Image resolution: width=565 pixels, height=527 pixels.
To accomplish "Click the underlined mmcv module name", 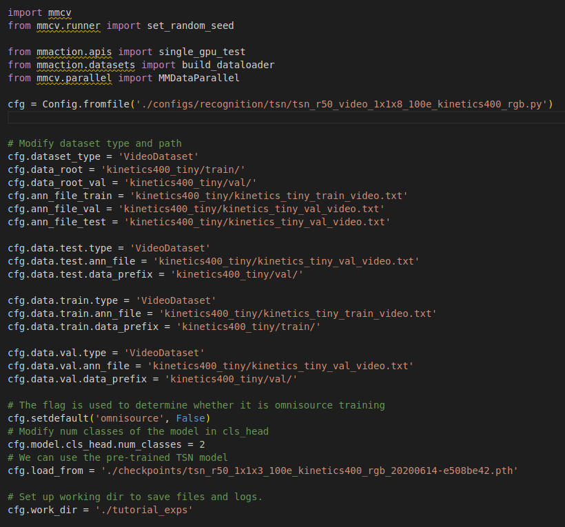I will click(59, 12).
